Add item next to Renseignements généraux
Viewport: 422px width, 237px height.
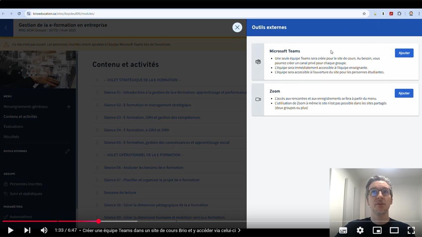(x=69, y=107)
